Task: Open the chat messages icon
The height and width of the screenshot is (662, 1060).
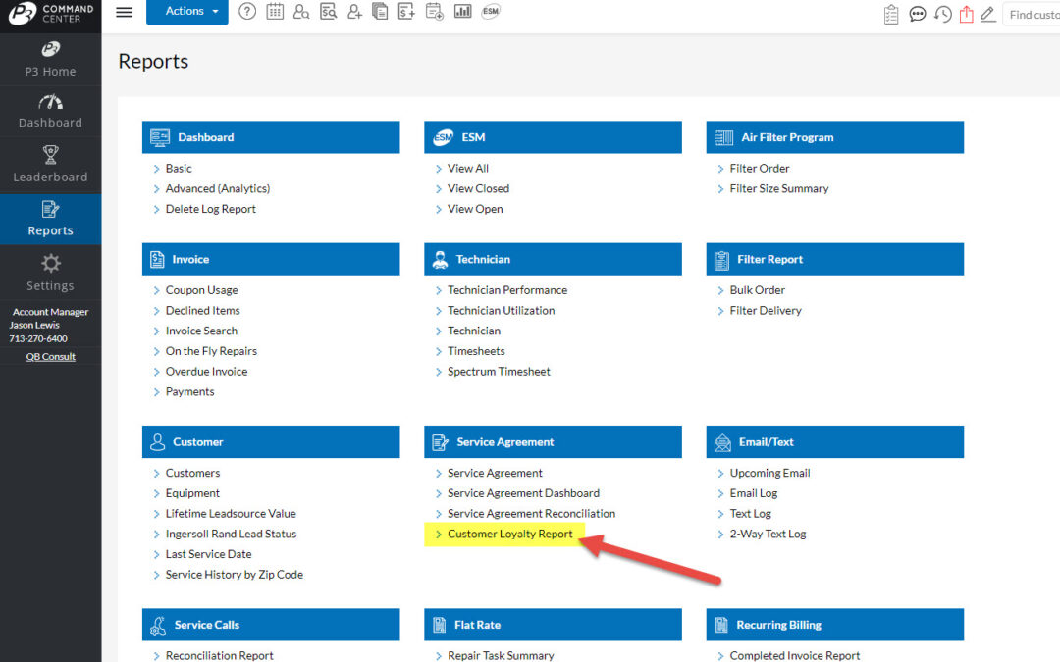Action: pos(918,13)
